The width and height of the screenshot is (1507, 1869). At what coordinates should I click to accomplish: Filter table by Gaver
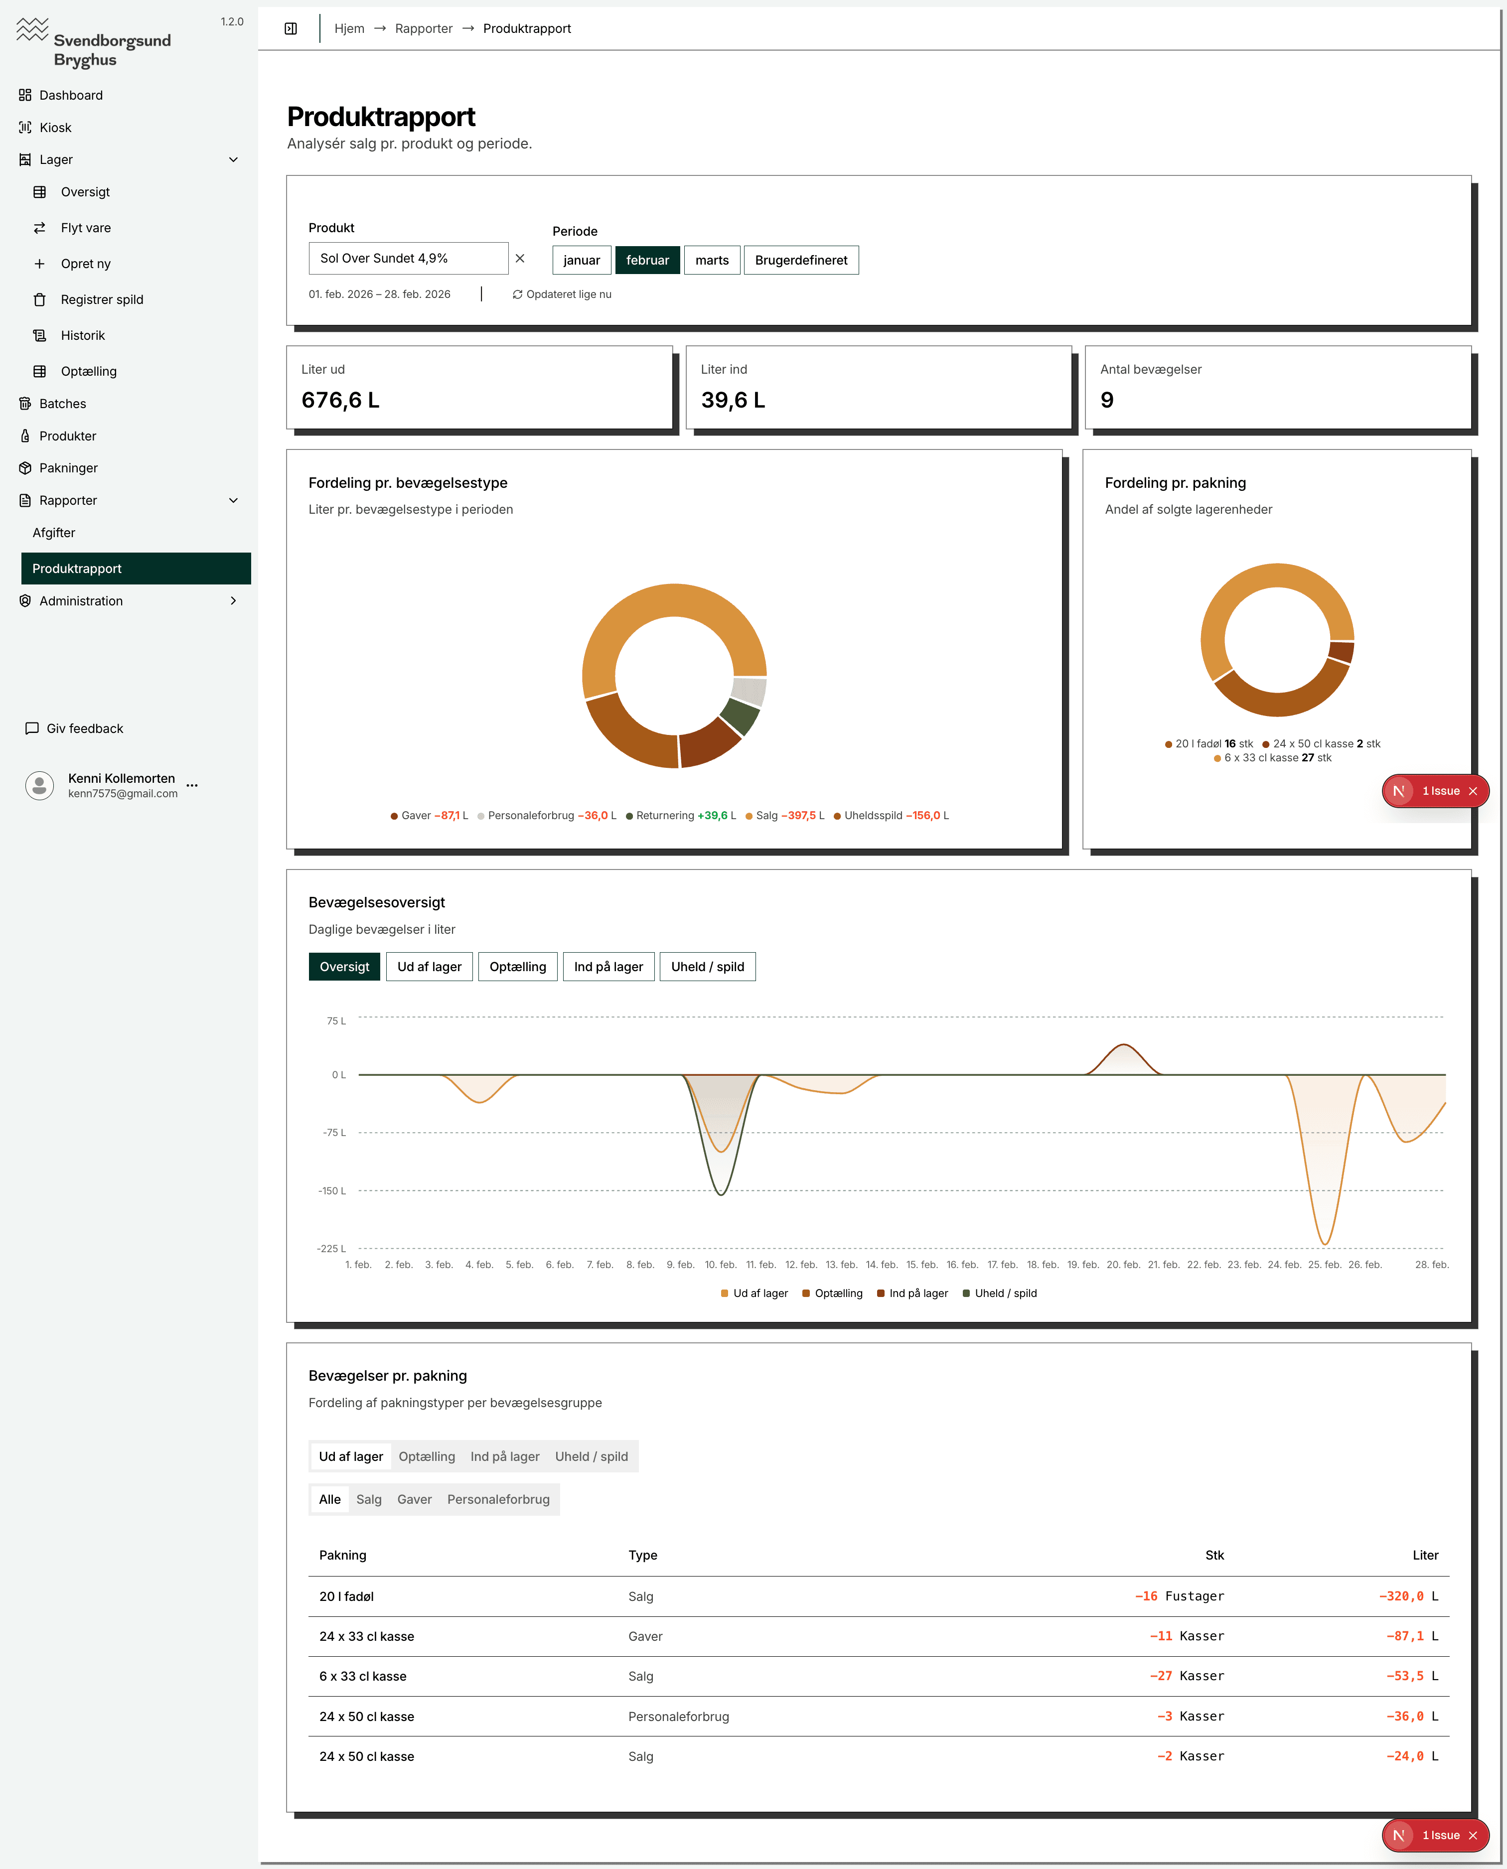[415, 1499]
